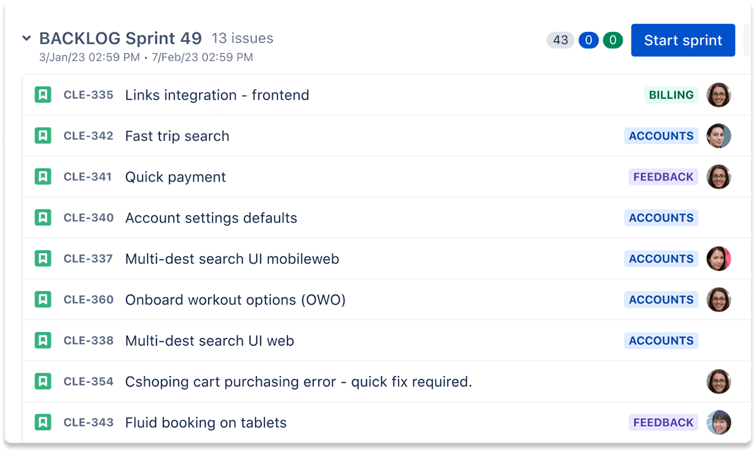Screen dimensions: 756x452
Task: Select the story type icon on CLE-335
Action: coord(43,94)
